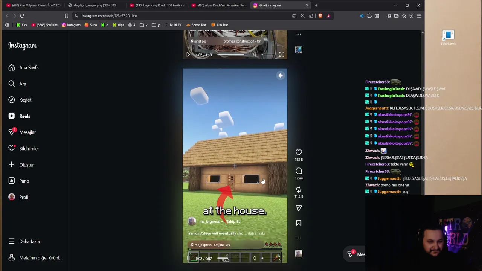Open Multi TV bookmark
This screenshot has width=482, height=271.
[x=173, y=25]
